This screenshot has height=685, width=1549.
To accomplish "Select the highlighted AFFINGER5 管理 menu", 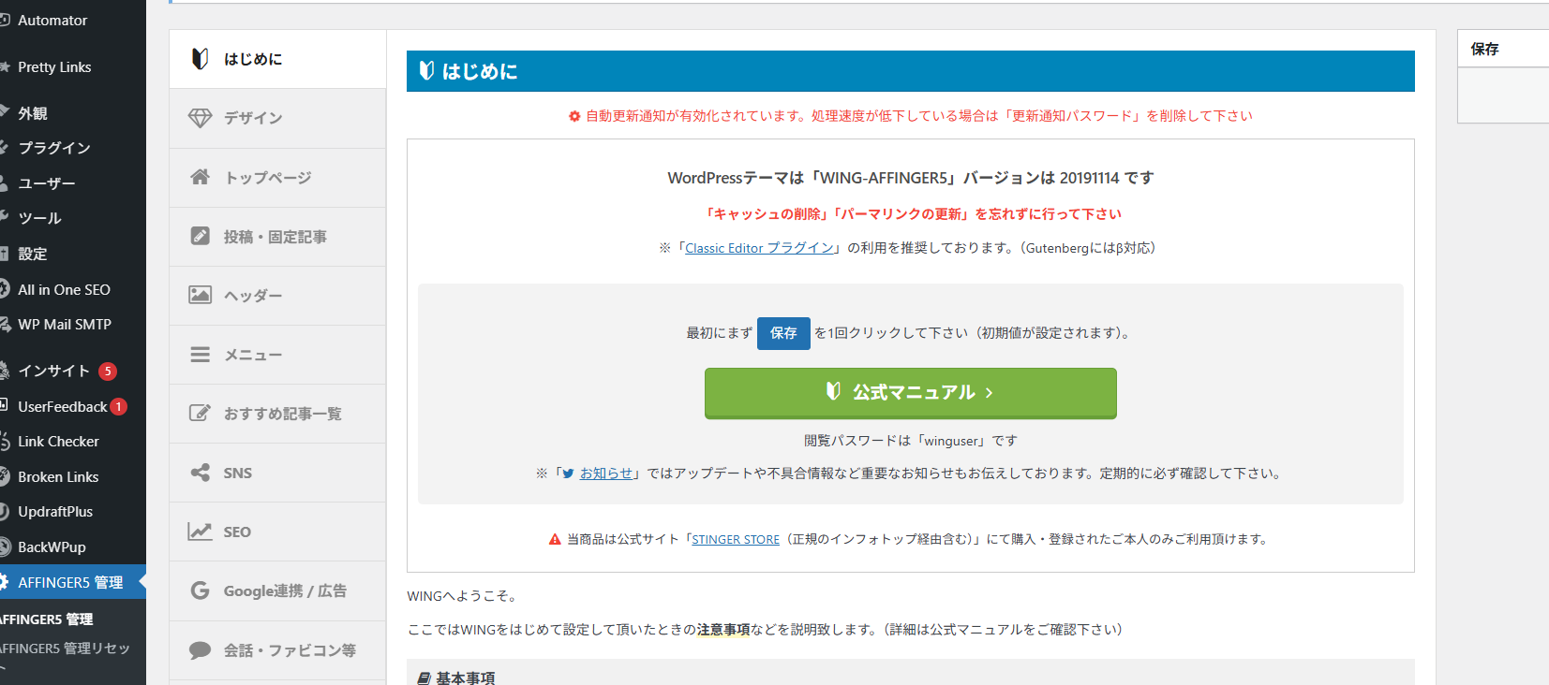I will coord(73,582).
